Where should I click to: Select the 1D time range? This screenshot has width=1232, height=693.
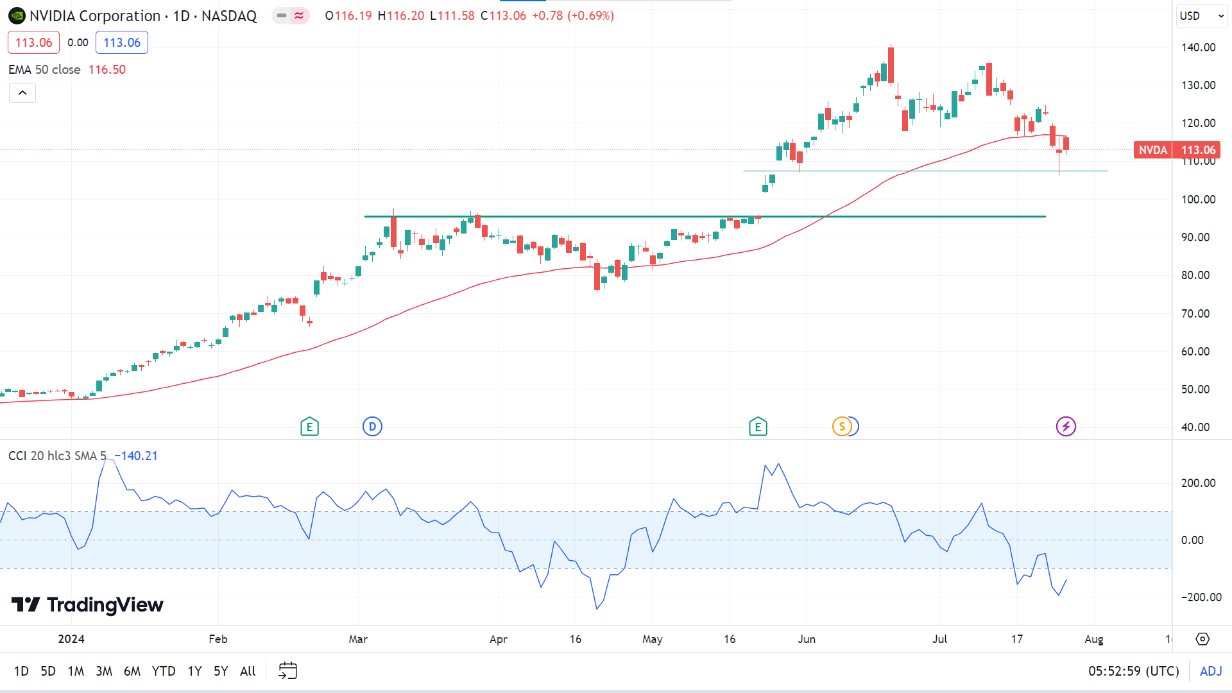21,671
